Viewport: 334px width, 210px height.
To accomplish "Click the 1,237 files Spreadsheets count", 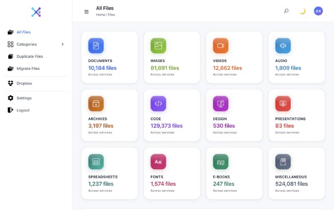I will [x=101, y=184].
